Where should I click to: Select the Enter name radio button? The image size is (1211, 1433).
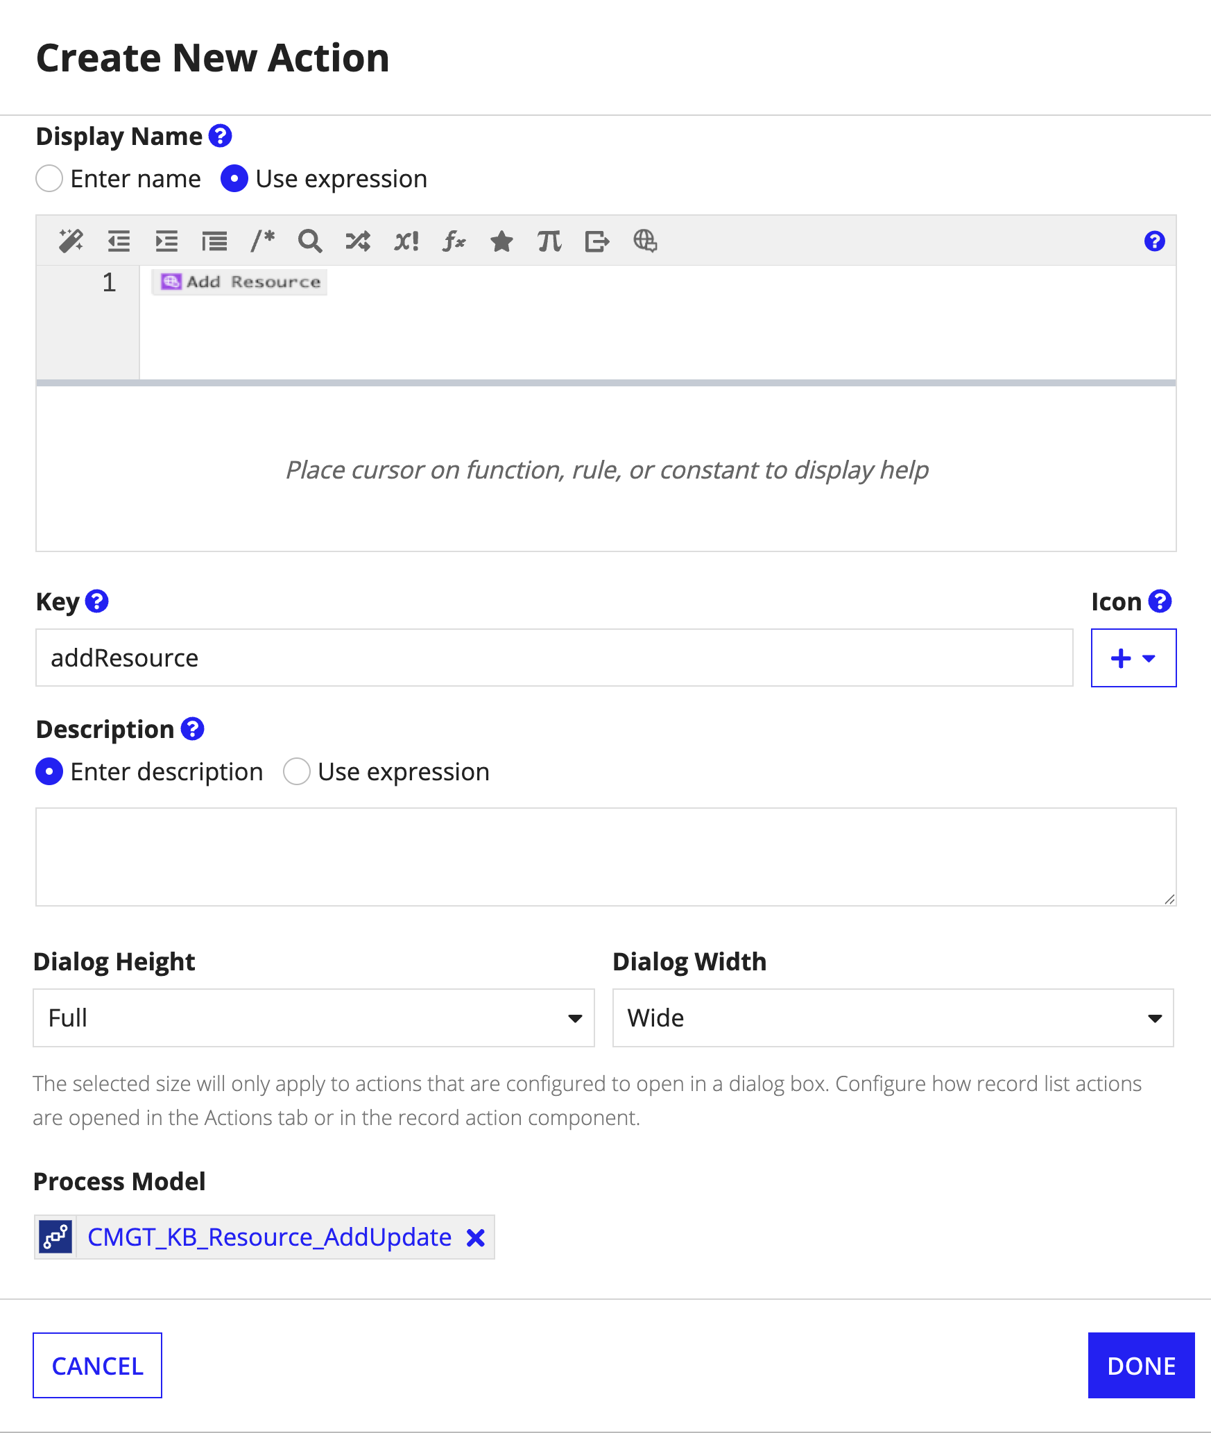tap(49, 178)
